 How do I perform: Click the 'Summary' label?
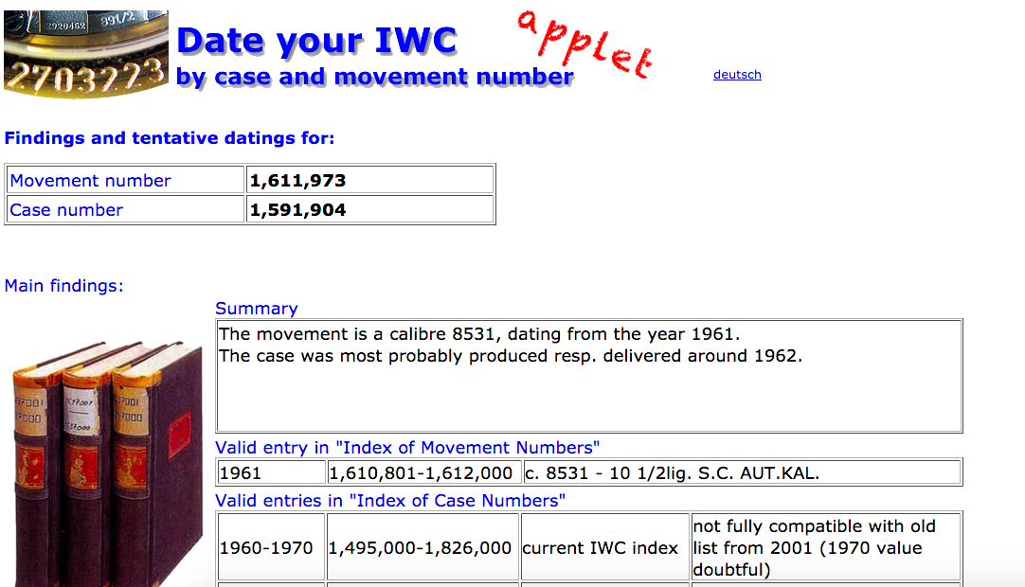tap(256, 309)
